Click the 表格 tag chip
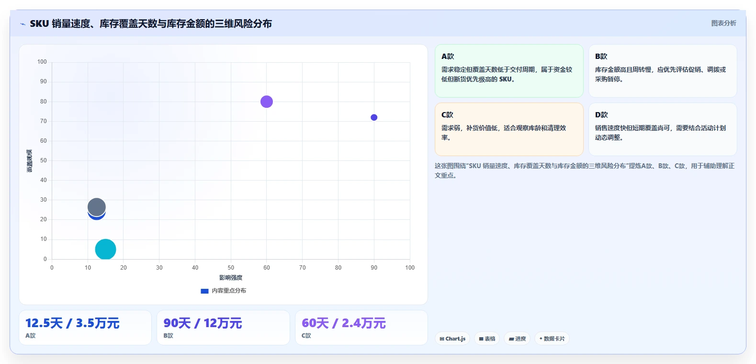 click(x=487, y=339)
